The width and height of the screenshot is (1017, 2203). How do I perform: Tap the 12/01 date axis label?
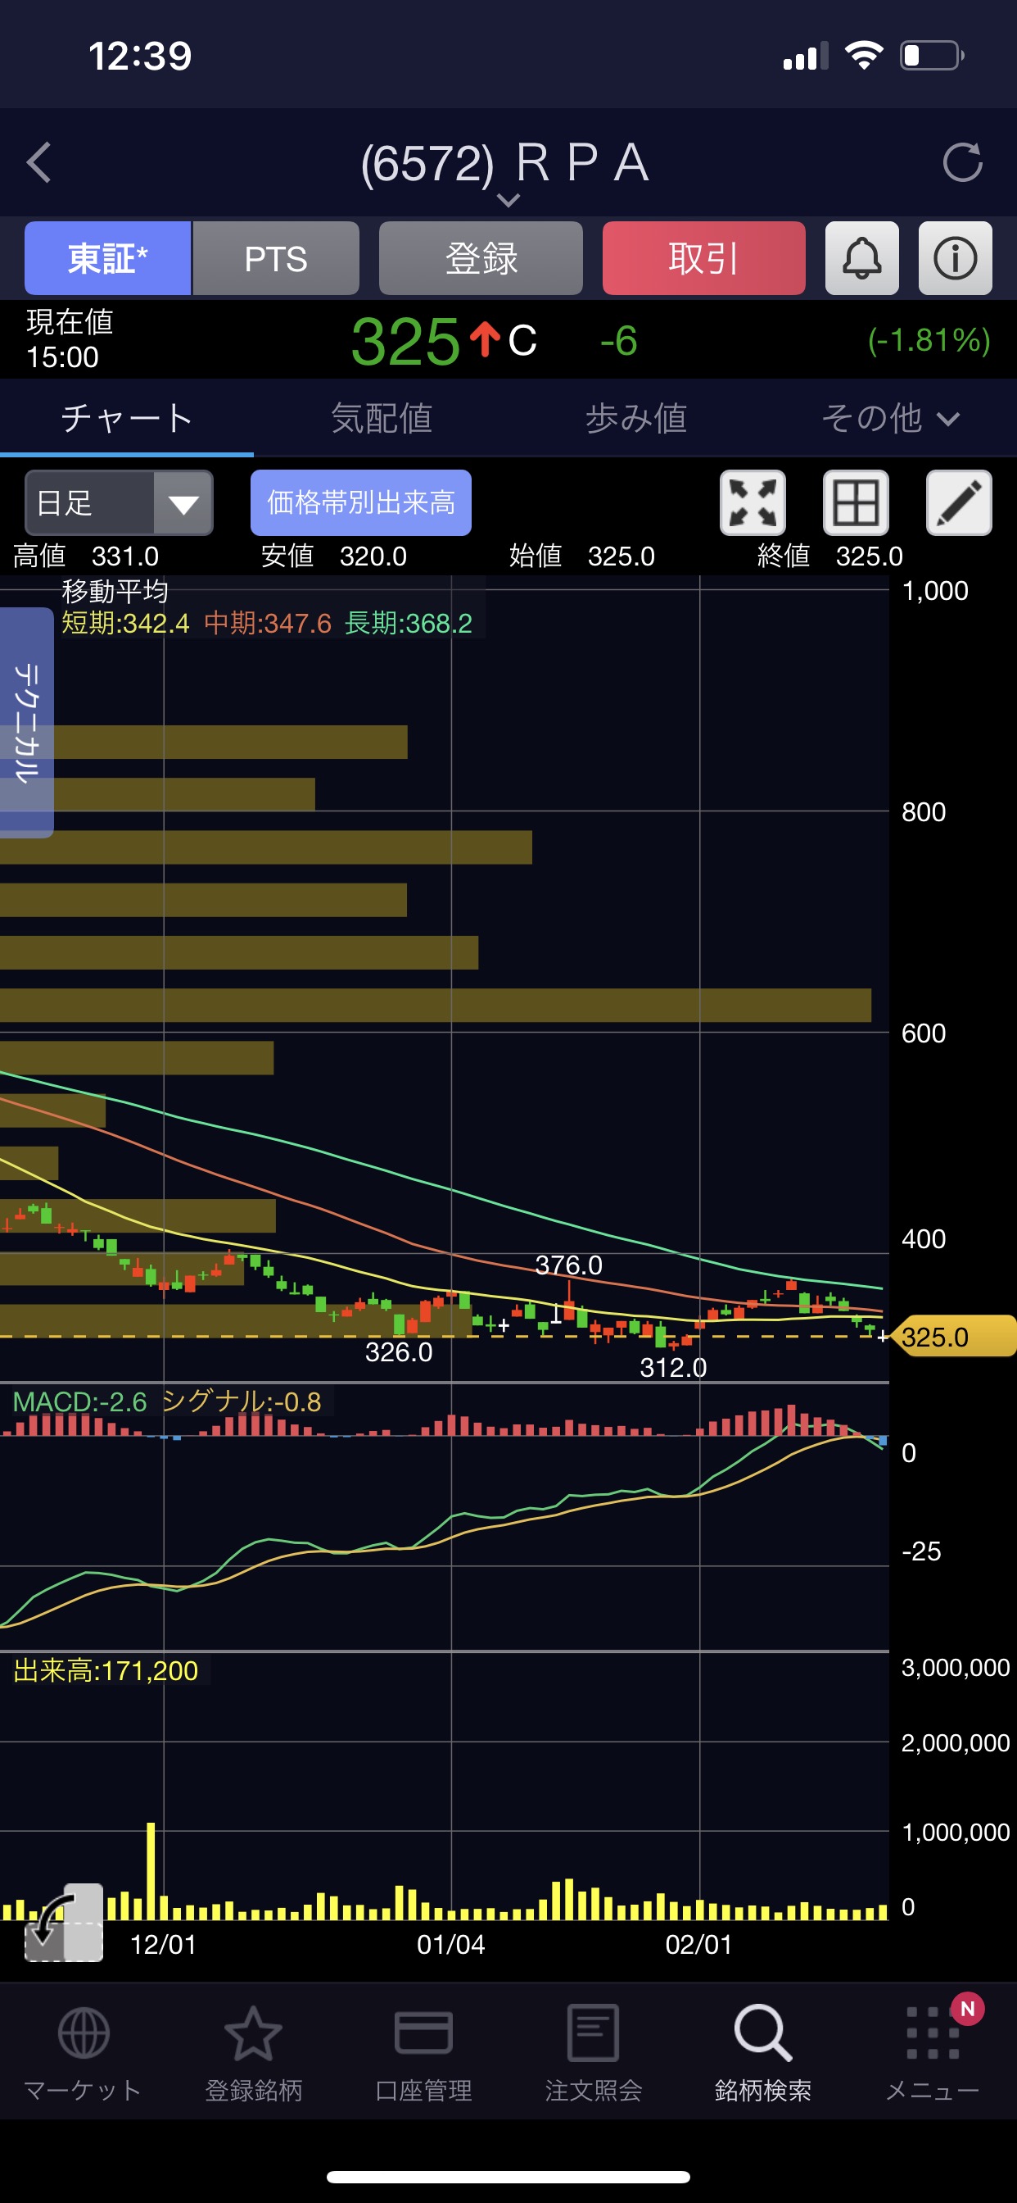pos(163,1944)
